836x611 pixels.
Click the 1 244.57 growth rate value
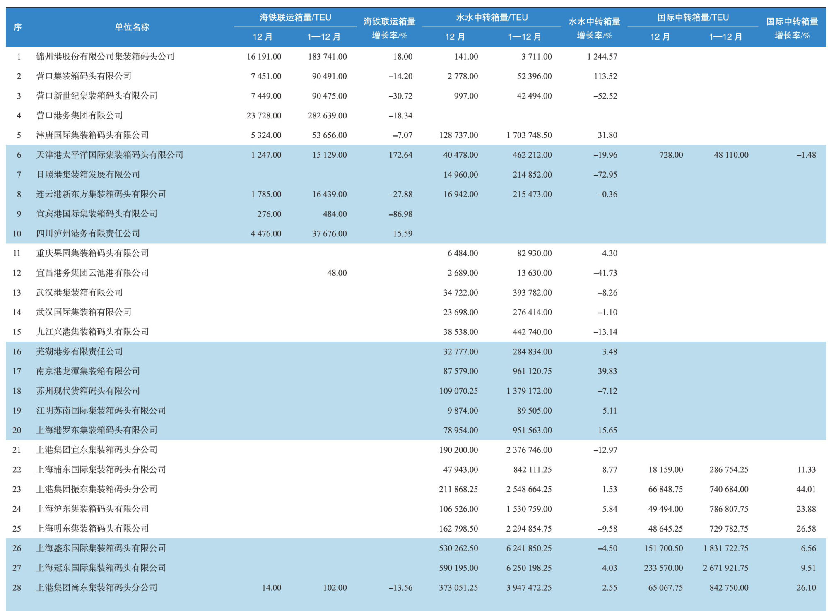coord(602,56)
